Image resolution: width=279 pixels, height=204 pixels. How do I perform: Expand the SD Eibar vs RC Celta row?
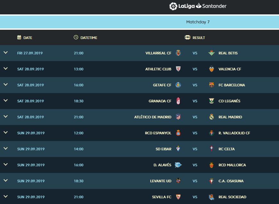pyautogui.click(x=6, y=148)
